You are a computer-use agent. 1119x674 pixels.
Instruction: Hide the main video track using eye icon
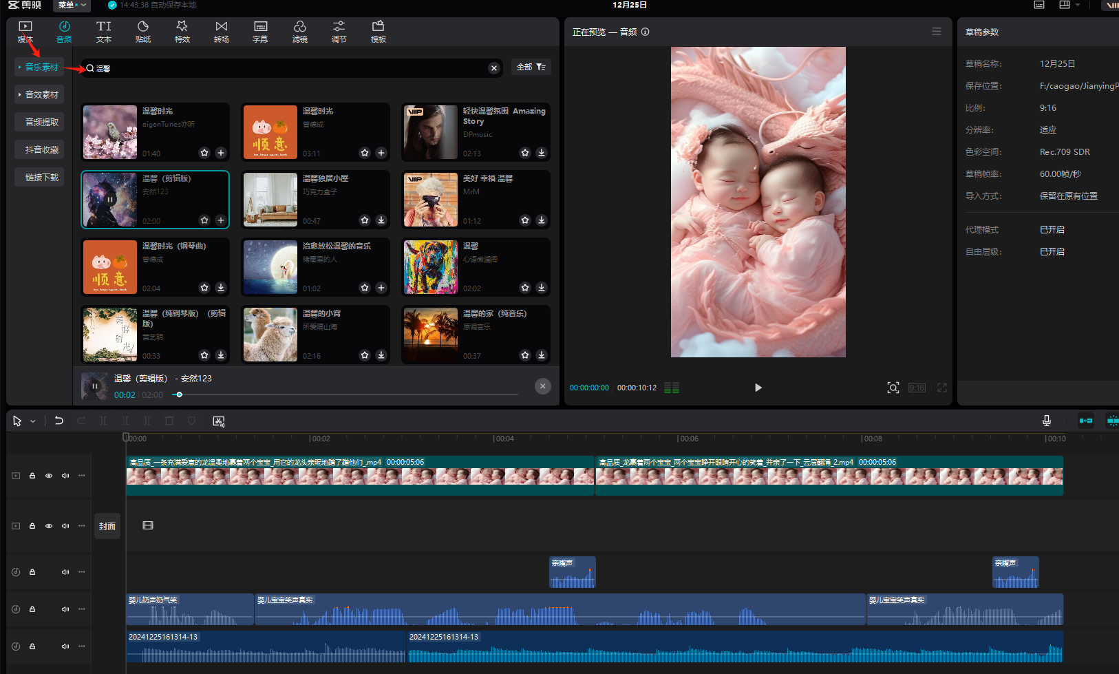pyautogui.click(x=49, y=476)
